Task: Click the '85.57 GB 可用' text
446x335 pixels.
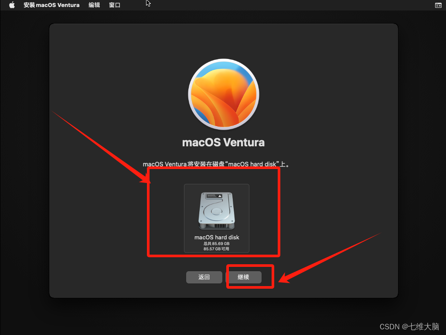Action: point(216,249)
